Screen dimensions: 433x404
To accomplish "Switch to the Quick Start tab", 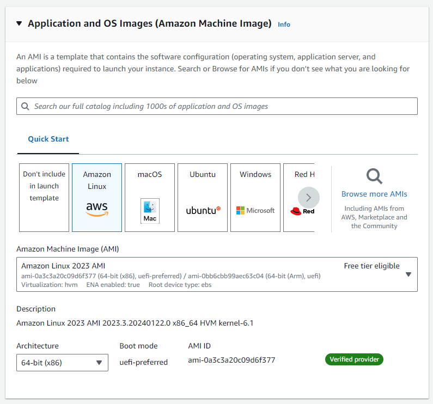I will coord(48,139).
